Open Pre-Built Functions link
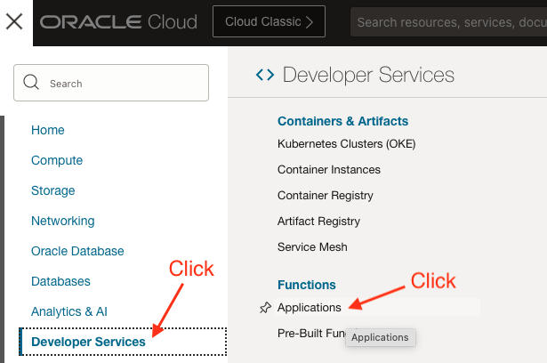This screenshot has height=363, width=547. tap(311, 334)
